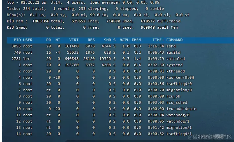This screenshot has width=234, height=142.
Task: Click the 1:16.34 time value
Action: click(x=156, y=46)
